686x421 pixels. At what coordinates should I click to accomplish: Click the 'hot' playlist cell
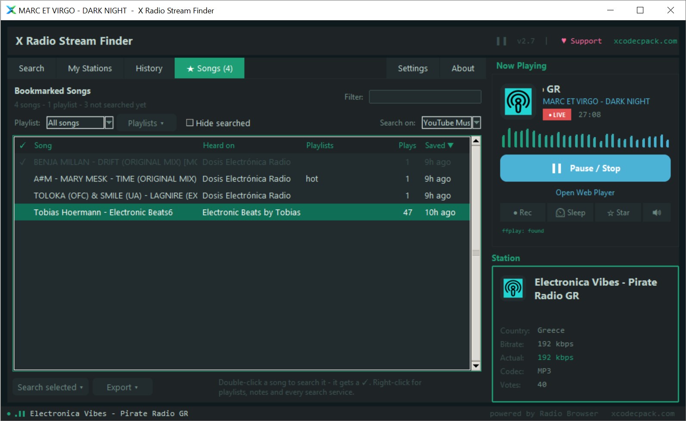(312, 179)
